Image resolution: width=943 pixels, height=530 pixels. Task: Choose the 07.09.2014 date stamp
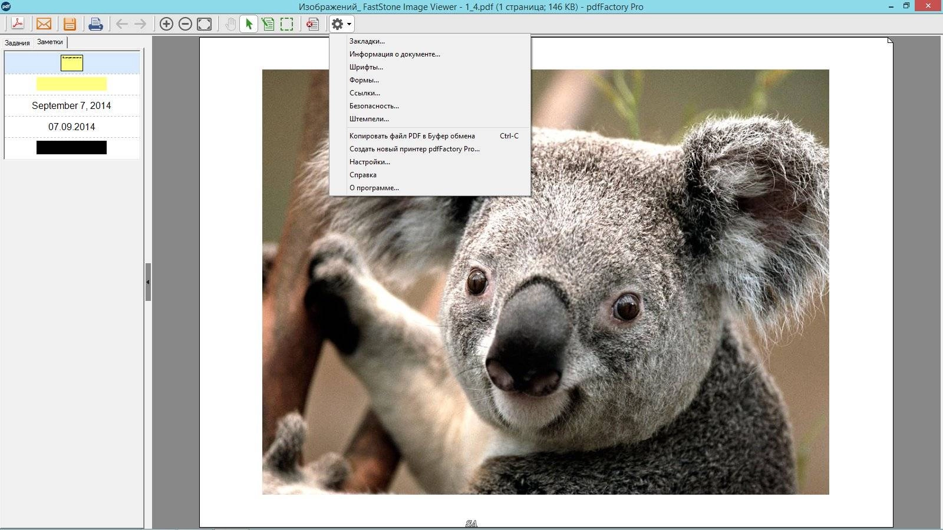(72, 127)
